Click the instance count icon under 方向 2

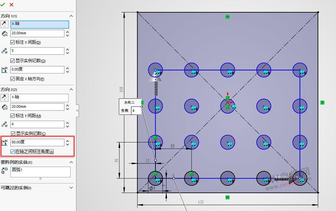coord(4,124)
